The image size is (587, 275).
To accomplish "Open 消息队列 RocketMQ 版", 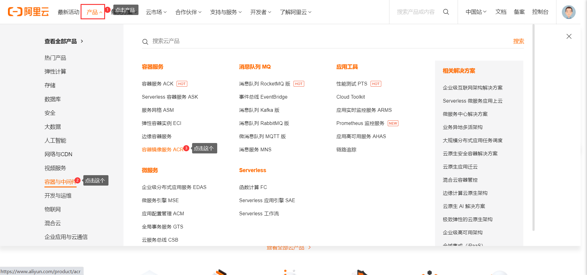I will pyautogui.click(x=265, y=84).
